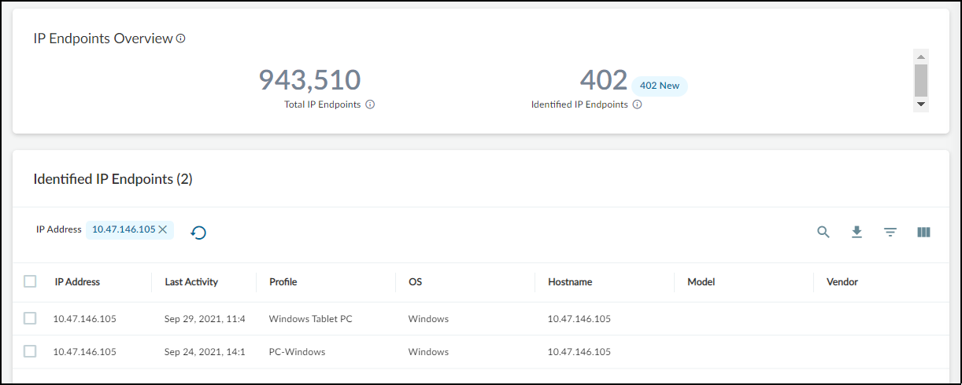Select the Windows Tablet PC row checkbox
This screenshot has width=962, height=385.
[x=30, y=318]
